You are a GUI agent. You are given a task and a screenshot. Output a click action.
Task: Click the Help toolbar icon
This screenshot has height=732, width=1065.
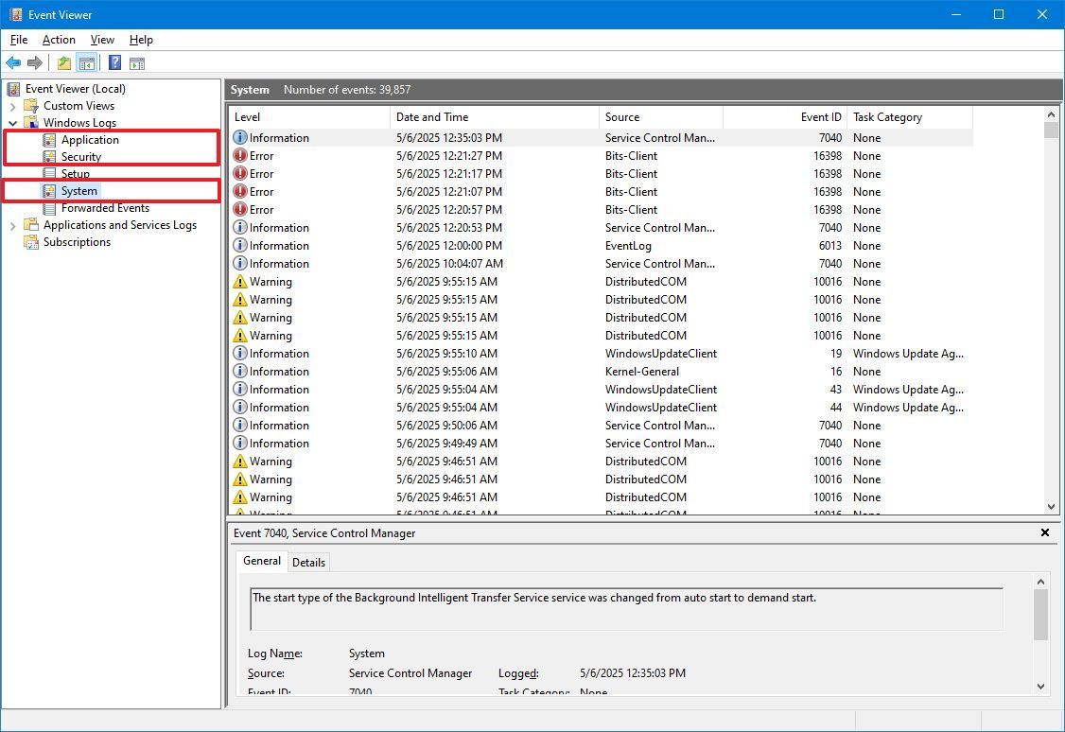click(x=113, y=62)
